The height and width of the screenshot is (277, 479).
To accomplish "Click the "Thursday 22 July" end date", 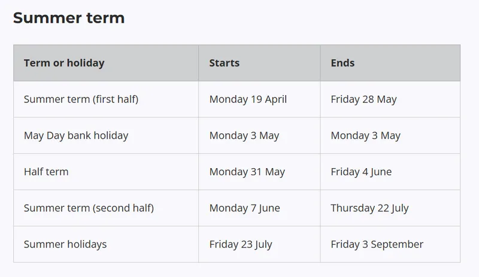I will point(369,208).
